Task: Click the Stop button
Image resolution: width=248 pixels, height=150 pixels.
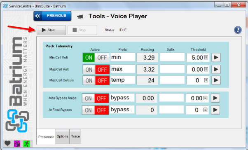Action: 82,30
